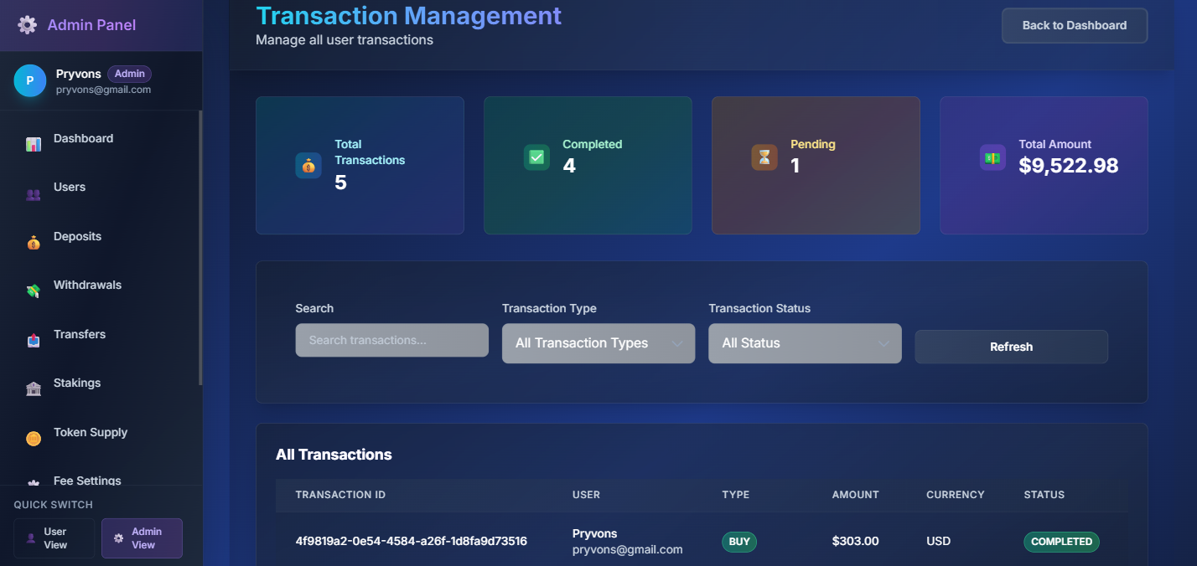Click the Admin Panel gear icon

click(x=28, y=24)
